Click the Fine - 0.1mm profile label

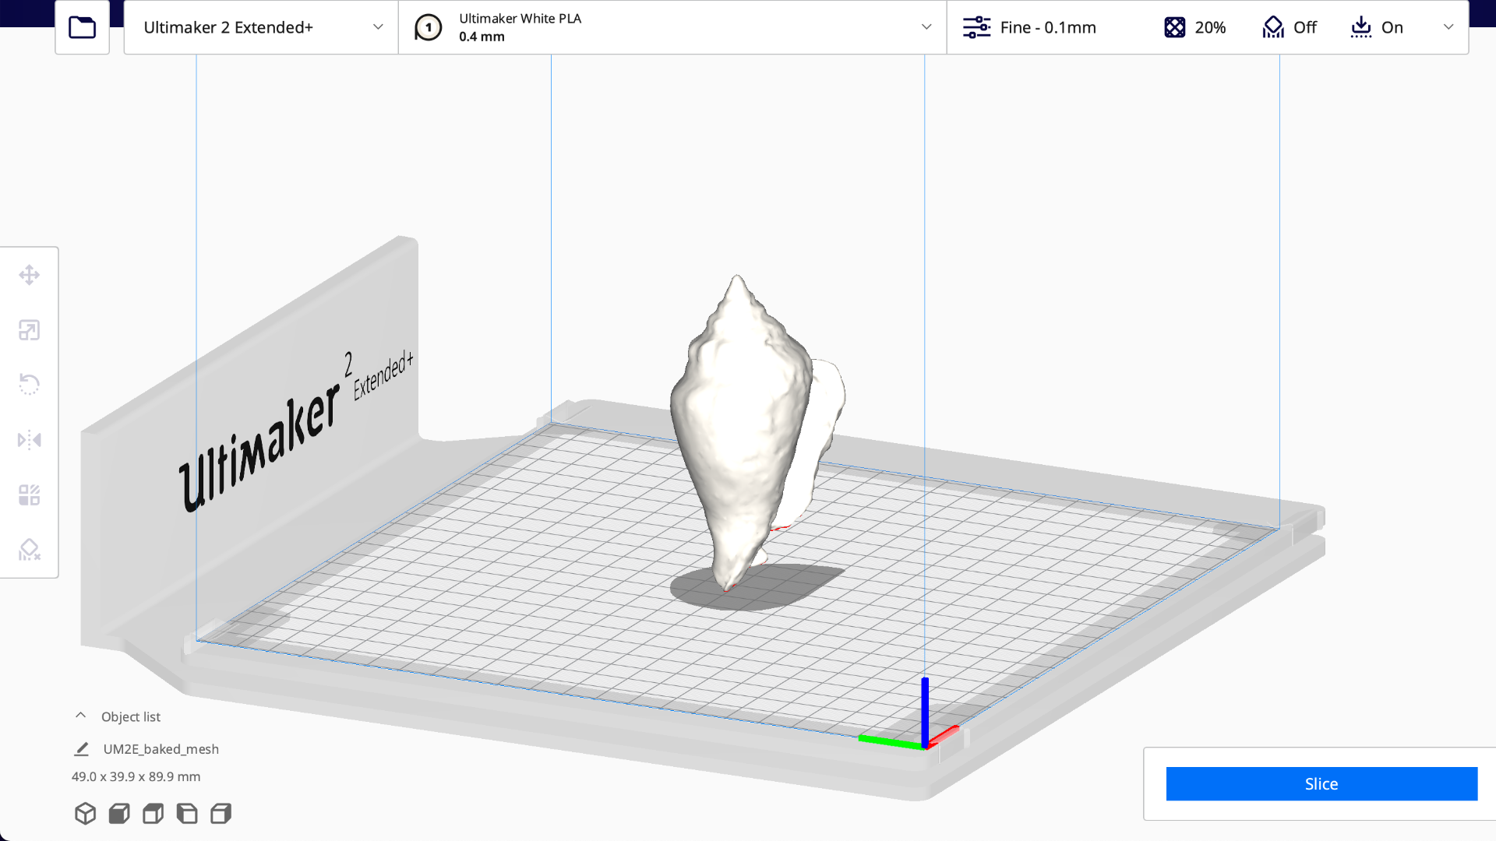[x=1048, y=27]
